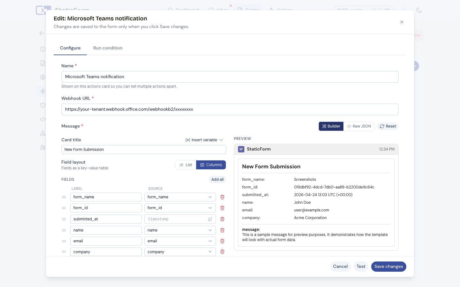Viewport: 460px width, 287px height.
Task: Click the Test button
Action: click(x=361, y=267)
